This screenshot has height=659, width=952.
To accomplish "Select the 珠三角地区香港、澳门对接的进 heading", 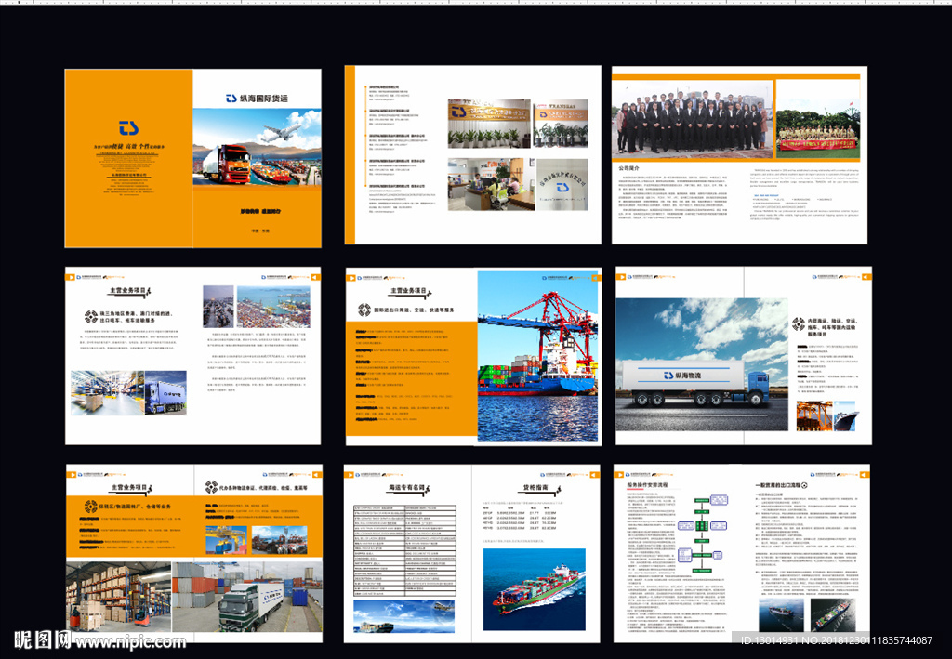I will [x=136, y=314].
